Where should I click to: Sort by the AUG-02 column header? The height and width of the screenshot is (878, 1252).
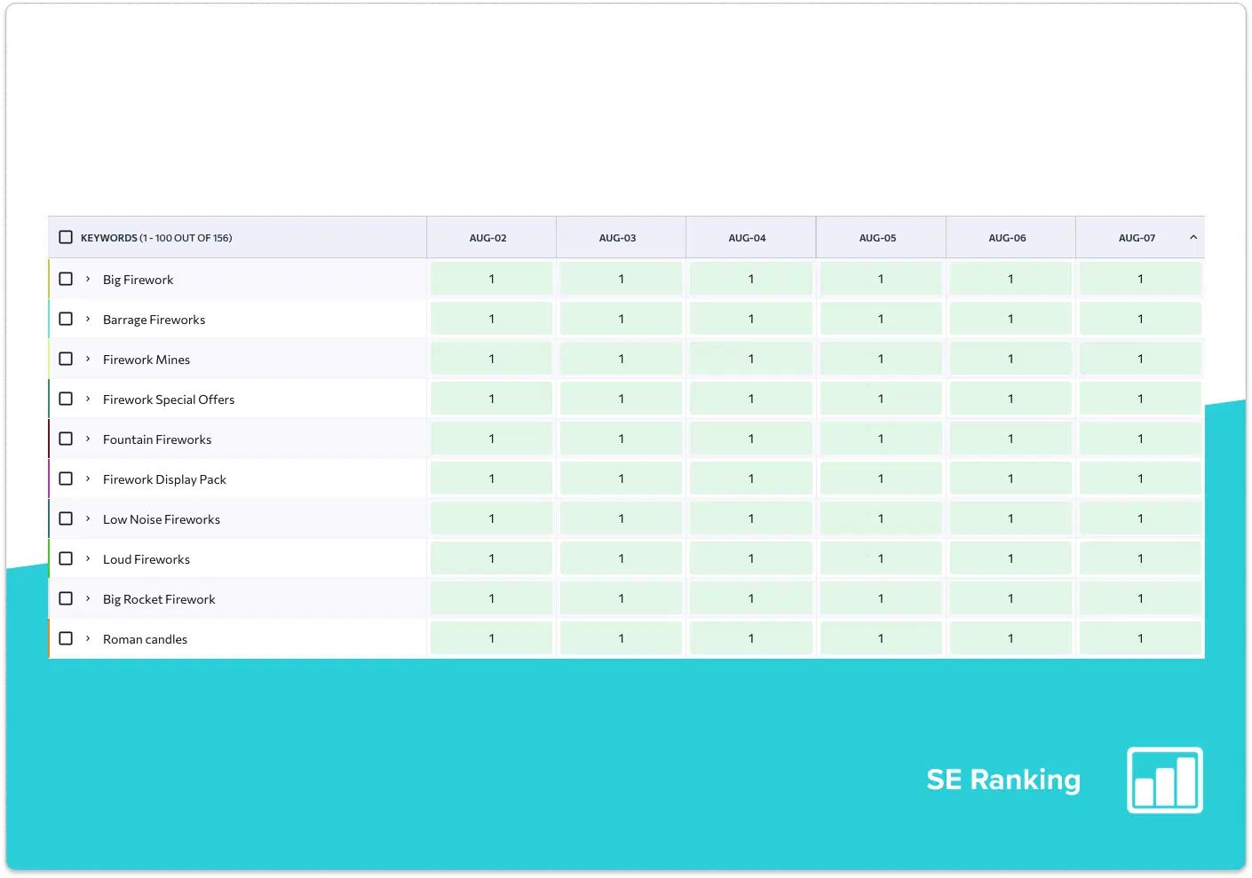point(487,238)
